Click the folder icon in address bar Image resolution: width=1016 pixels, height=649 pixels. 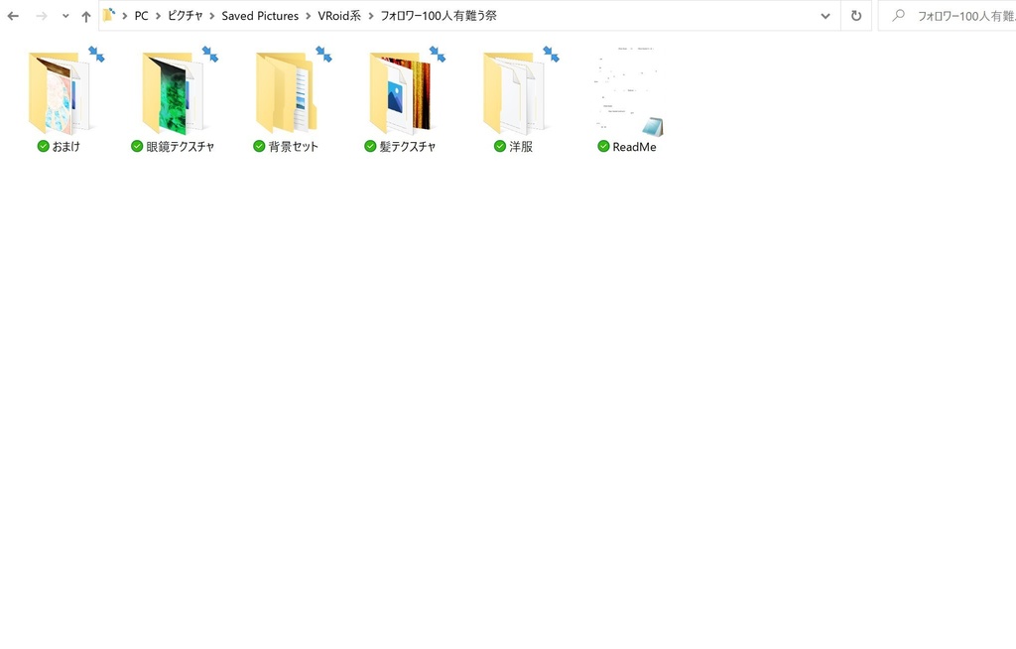[109, 15]
